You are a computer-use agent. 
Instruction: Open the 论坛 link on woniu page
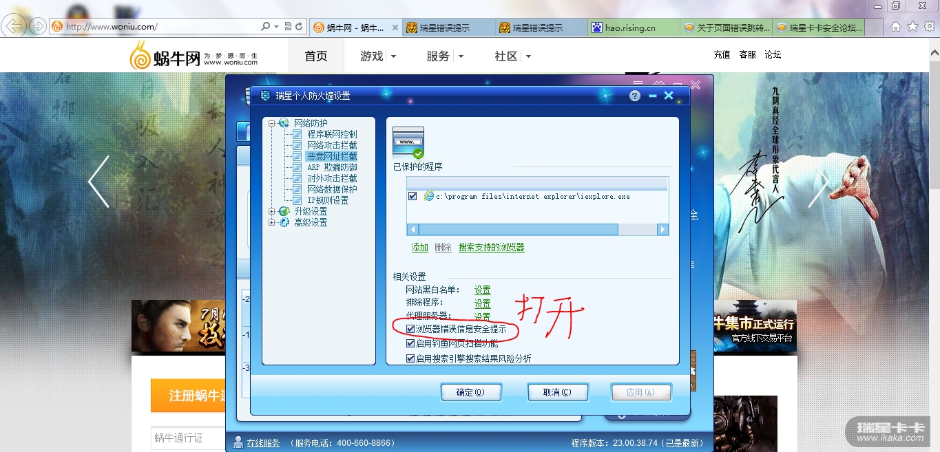click(x=773, y=54)
